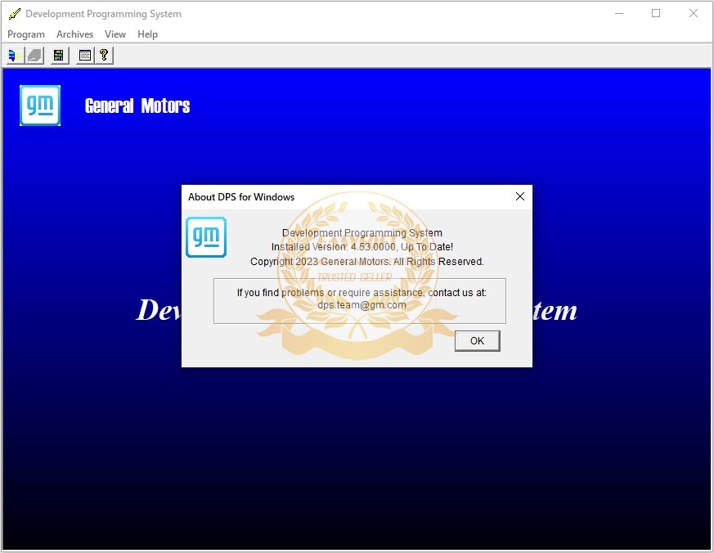The height and width of the screenshot is (553, 714).
Task: Open archives using the bookshelf toolbar icon
Action: click(59, 56)
